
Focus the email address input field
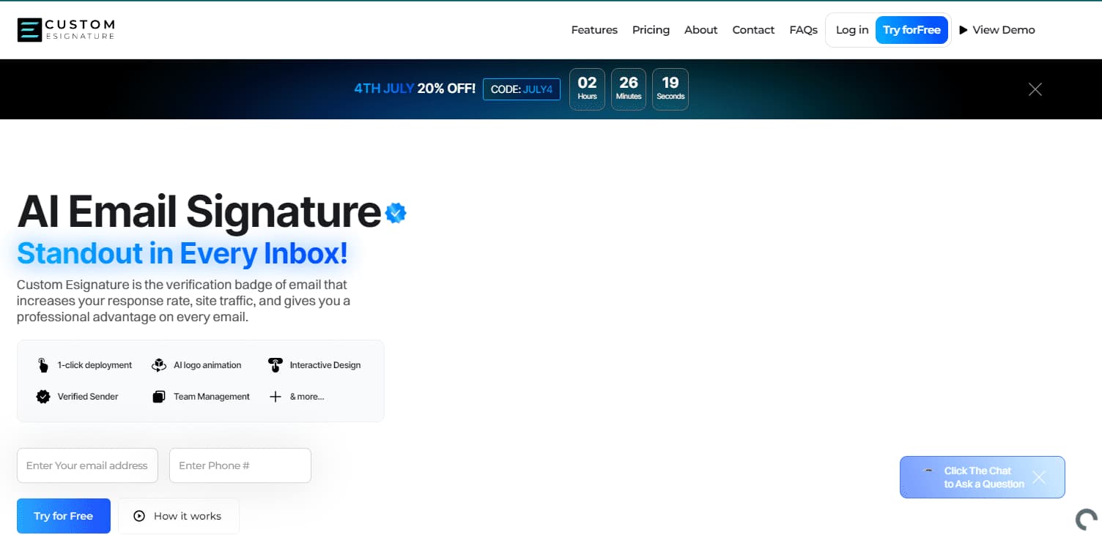click(x=87, y=465)
